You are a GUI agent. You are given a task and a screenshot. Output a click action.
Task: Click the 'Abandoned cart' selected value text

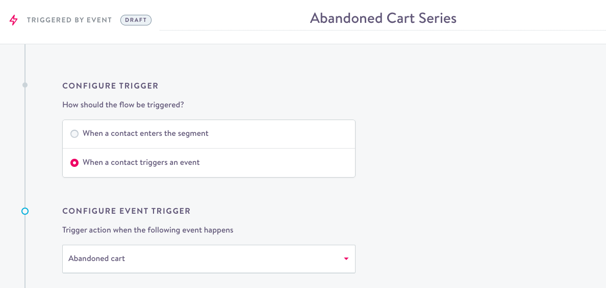click(96, 258)
